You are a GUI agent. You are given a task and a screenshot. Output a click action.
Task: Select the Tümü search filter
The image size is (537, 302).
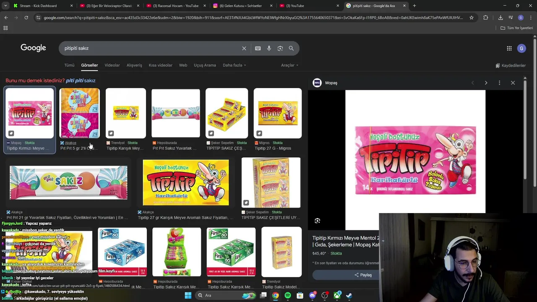tap(69, 65)
